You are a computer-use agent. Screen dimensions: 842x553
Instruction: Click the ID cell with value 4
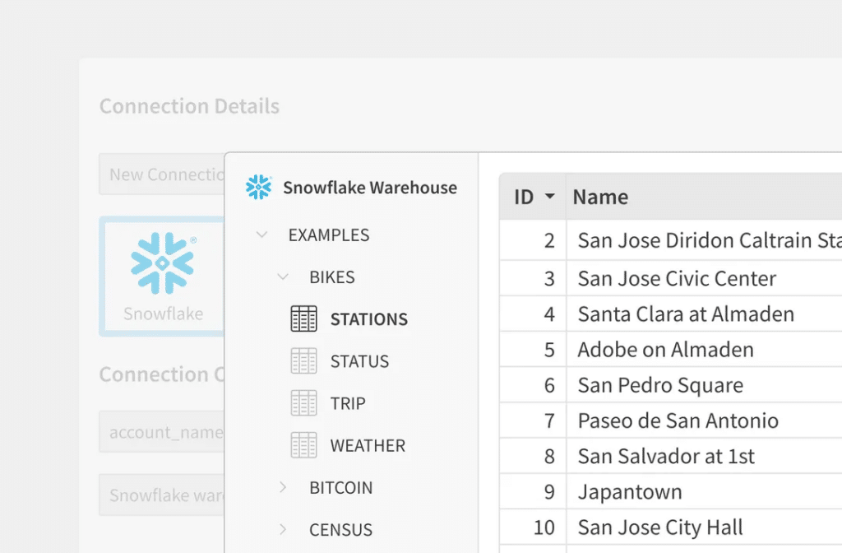[533, 314]
